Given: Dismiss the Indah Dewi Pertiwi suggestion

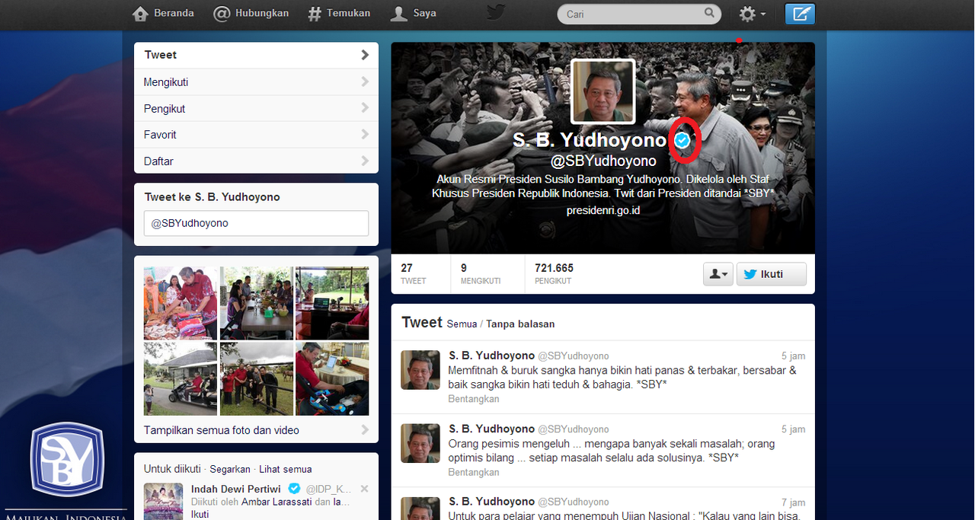Looking at the screenshot, I should point(364,489).
